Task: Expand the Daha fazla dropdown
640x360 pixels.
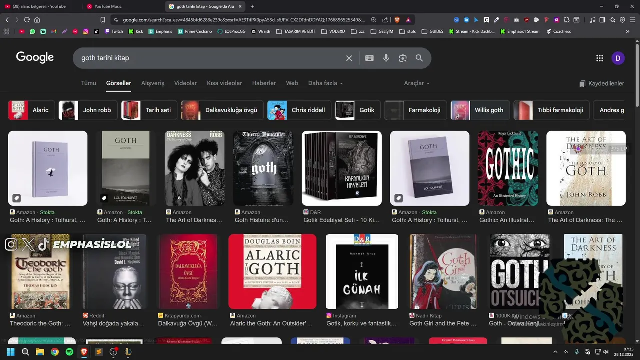Action: [x=325, y=83]
